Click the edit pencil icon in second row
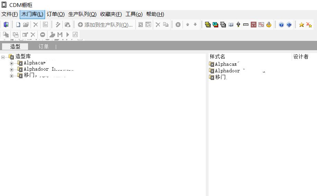This screenshot has height=196, width=317. coord(25,35)
